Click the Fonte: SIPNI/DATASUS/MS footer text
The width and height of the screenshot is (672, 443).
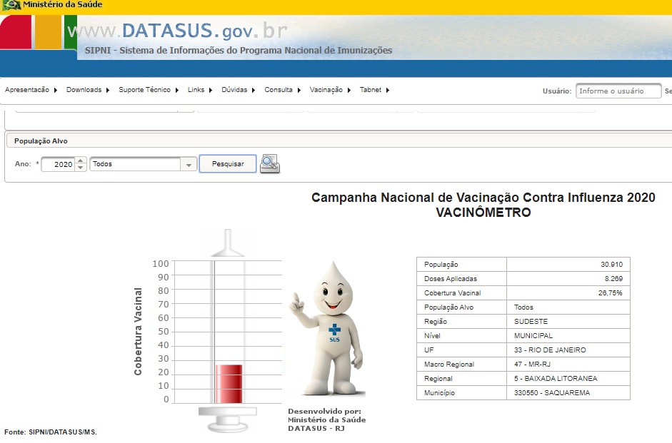coord(51,432)
